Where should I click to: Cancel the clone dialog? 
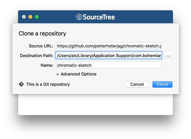click(x=137, y=84)
